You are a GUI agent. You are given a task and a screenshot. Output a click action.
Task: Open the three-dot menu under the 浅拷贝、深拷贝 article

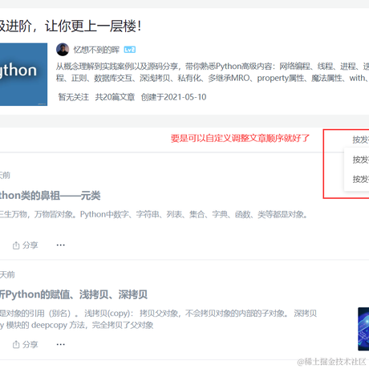click(61, 344)
